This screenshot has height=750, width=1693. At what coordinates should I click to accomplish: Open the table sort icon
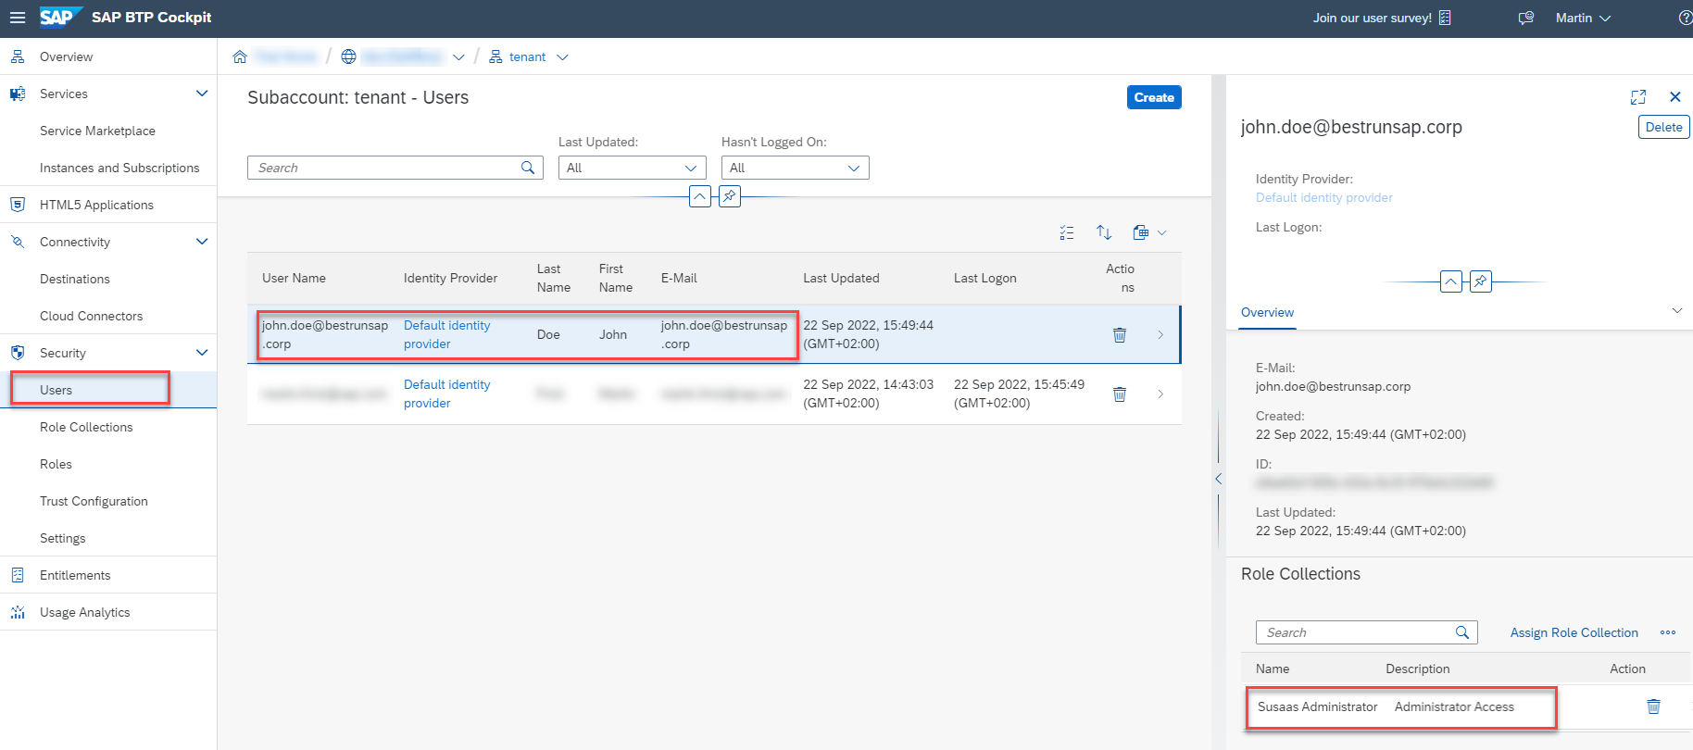pos(1104,232)
